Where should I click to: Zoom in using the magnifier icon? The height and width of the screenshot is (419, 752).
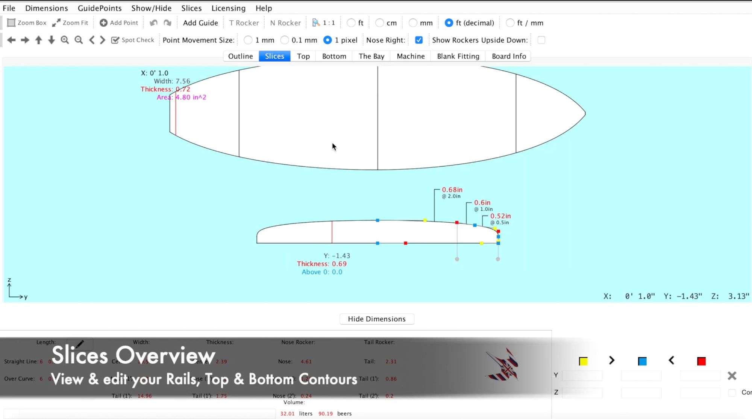point(65,40)
